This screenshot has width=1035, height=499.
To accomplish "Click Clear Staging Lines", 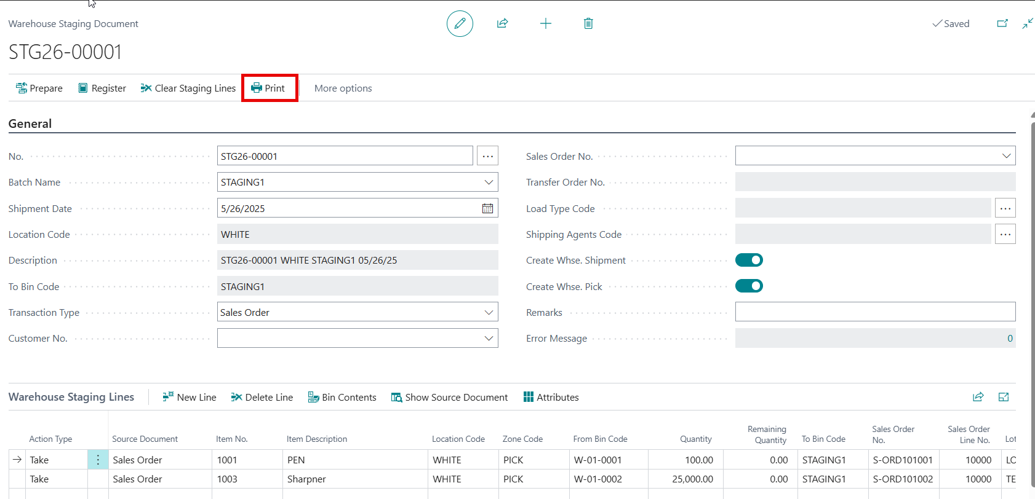I will click(188, 88).
